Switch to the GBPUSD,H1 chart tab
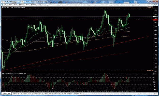 click(57, 93)
